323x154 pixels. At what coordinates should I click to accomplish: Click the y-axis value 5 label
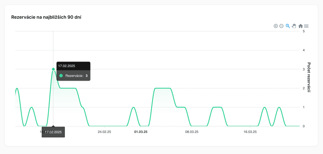[304, 31]
